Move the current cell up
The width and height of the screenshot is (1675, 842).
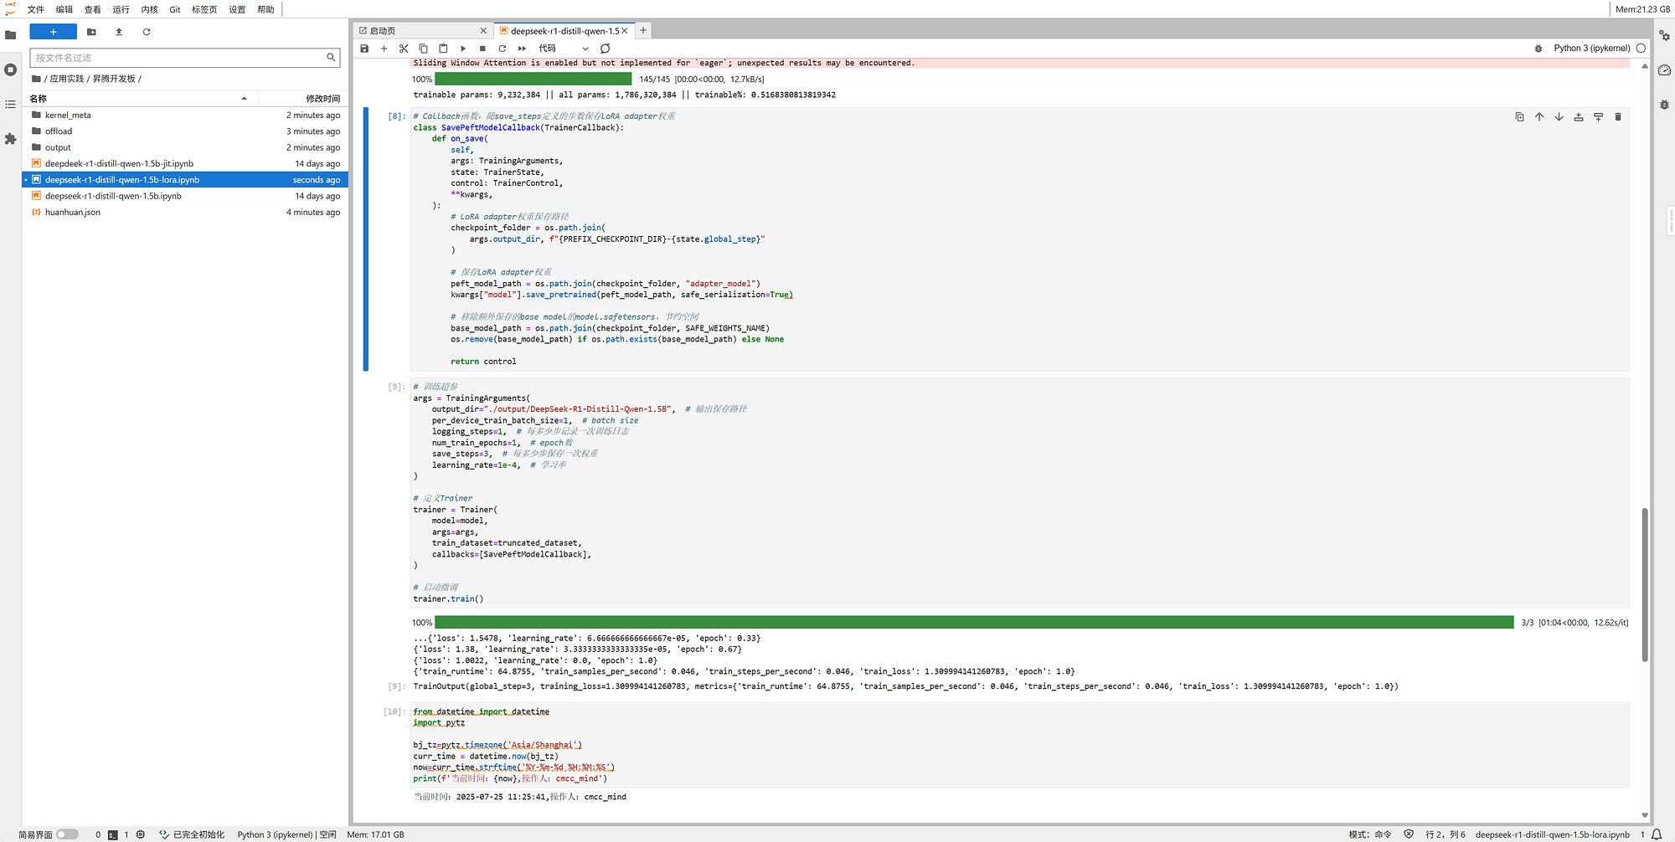coord(1538,117)
